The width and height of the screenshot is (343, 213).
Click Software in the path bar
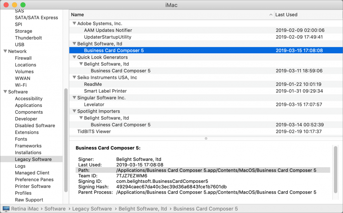pyautogui.click(x=55, y=209)
